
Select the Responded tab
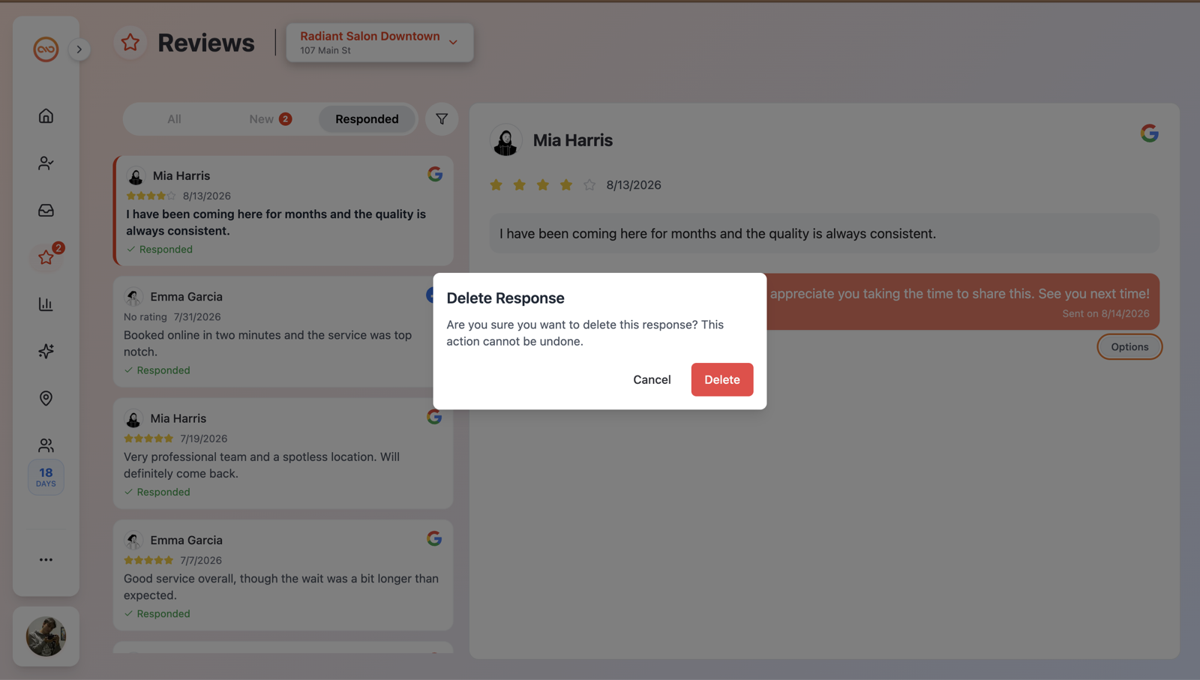tap(367, 118)
